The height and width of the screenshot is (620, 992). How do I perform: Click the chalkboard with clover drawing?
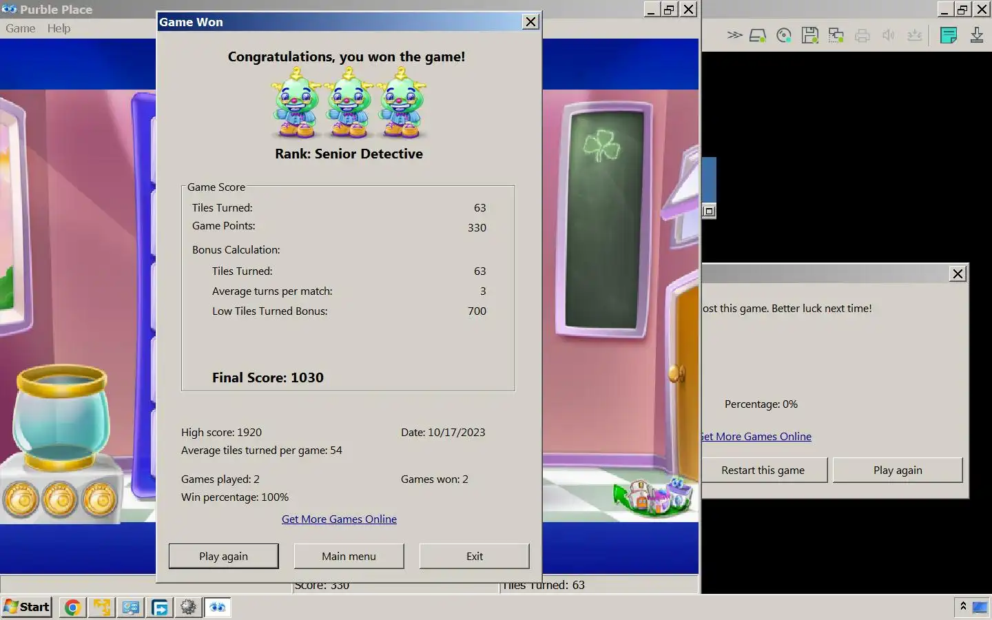click(604, 220)
